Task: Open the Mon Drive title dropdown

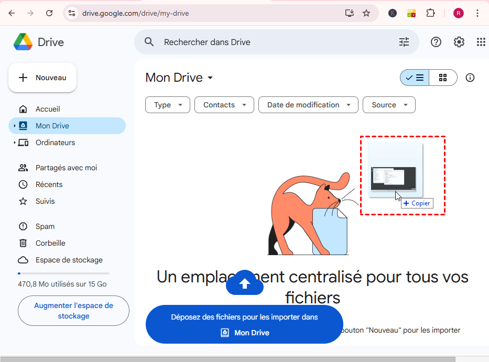Action: [210, 78]
